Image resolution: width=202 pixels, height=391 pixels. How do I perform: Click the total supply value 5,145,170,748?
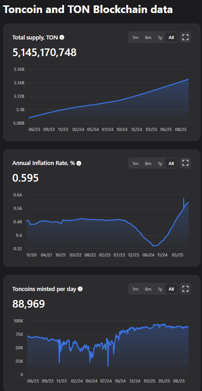click(44, 52)
